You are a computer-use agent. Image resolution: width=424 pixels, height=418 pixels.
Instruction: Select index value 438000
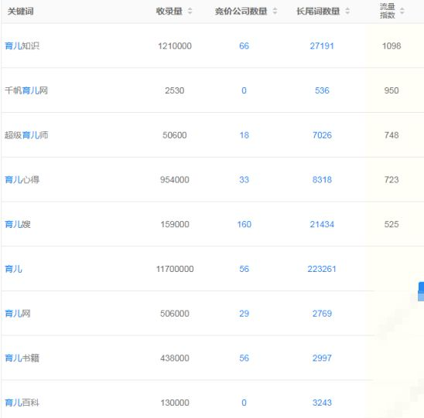click(x=175, y=358)
